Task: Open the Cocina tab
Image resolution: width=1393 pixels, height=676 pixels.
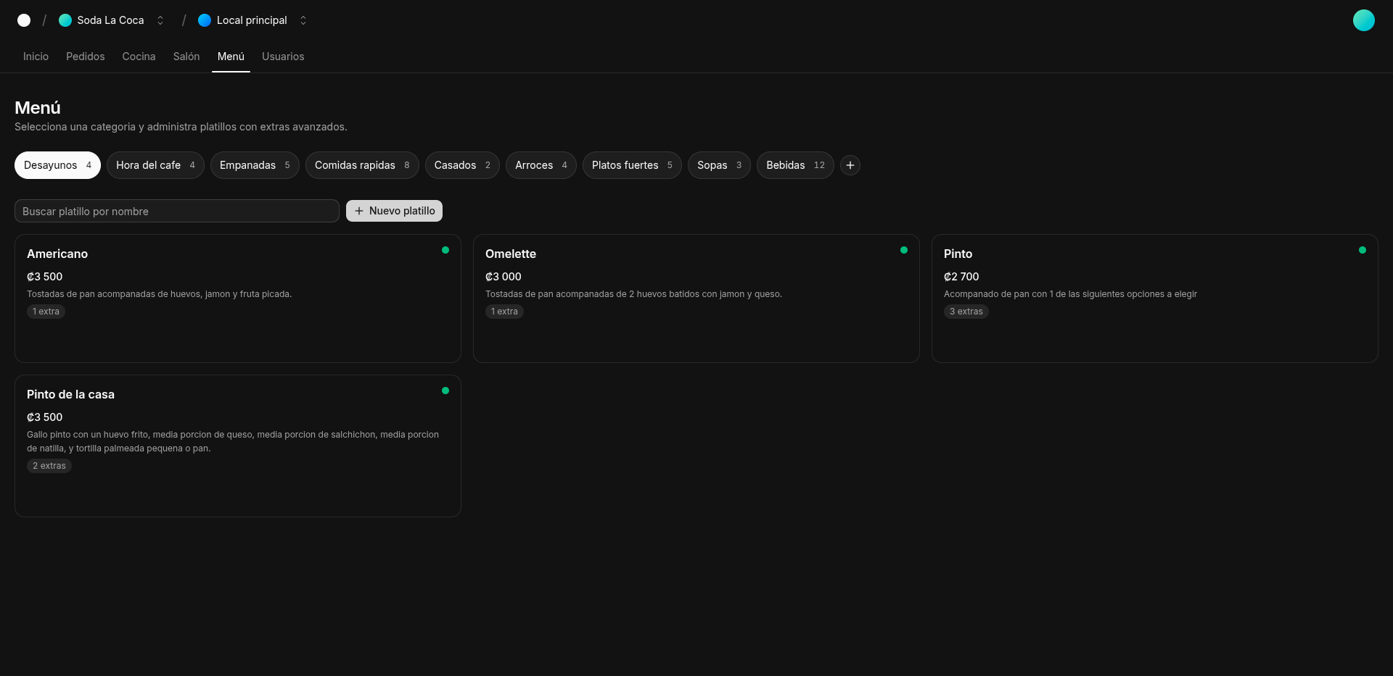Action: pyautogui.click(x=139, y=57)
